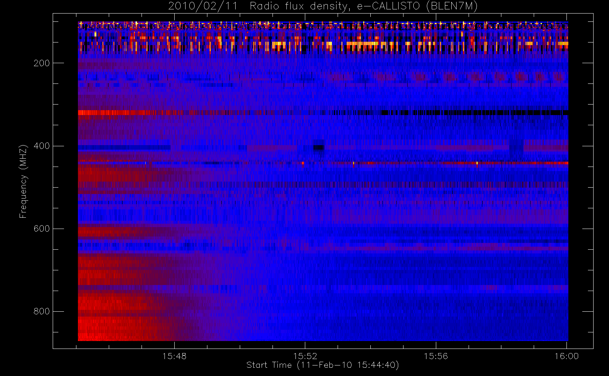Click the 'Start Time (11-Feb-10 15:44:40)' label

tap(323, 365)
